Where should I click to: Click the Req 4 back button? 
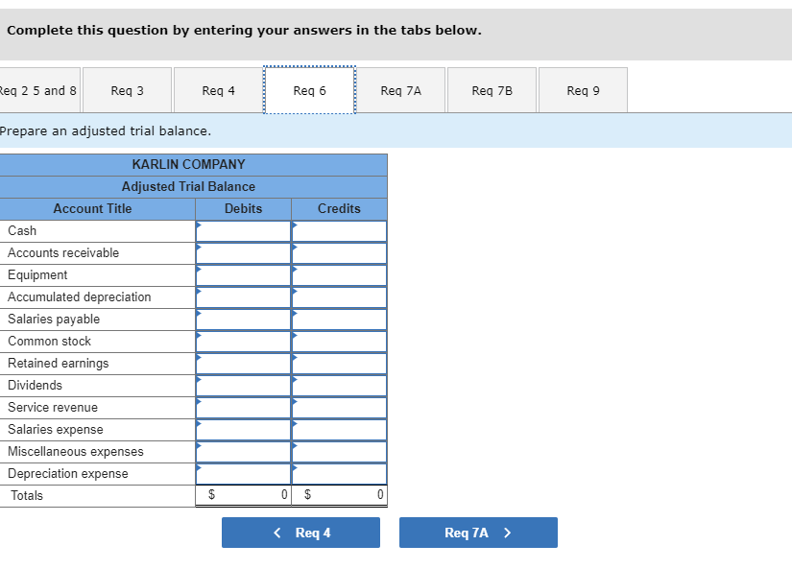click(x=300, y=533)
